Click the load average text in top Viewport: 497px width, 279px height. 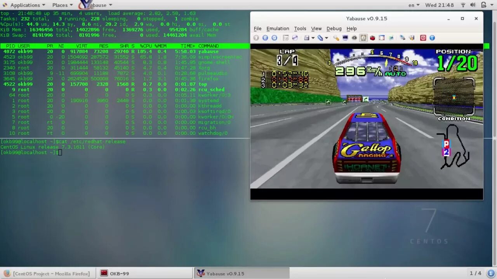pos(152,13)
